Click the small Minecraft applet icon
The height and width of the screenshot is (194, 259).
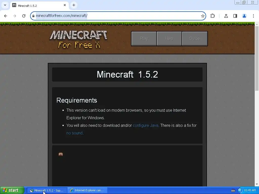tap(61, 154)
